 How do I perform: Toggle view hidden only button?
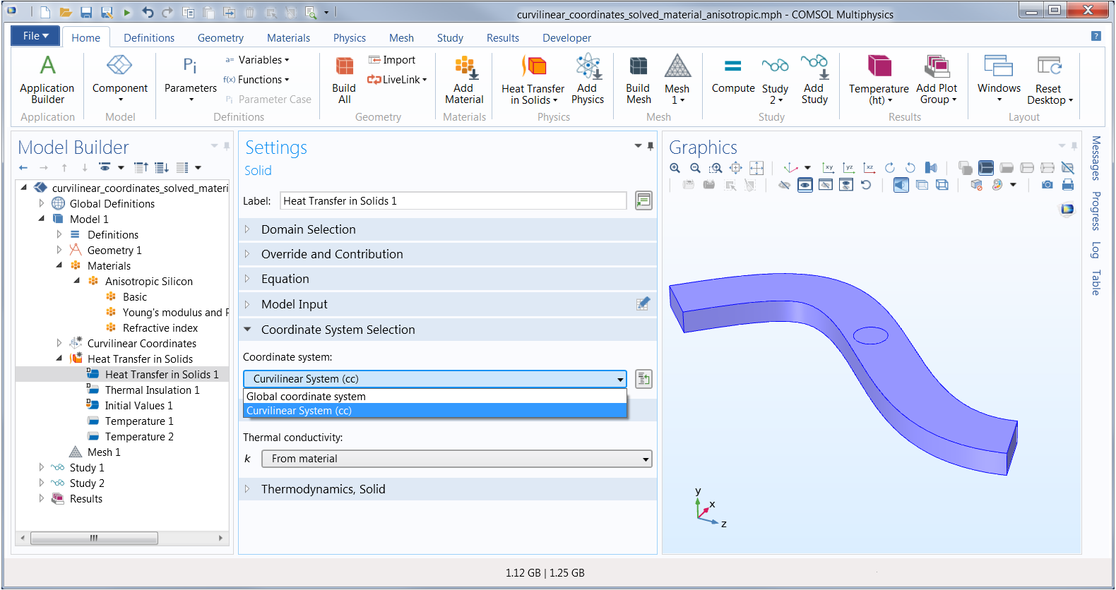click(x=825, y=185)
